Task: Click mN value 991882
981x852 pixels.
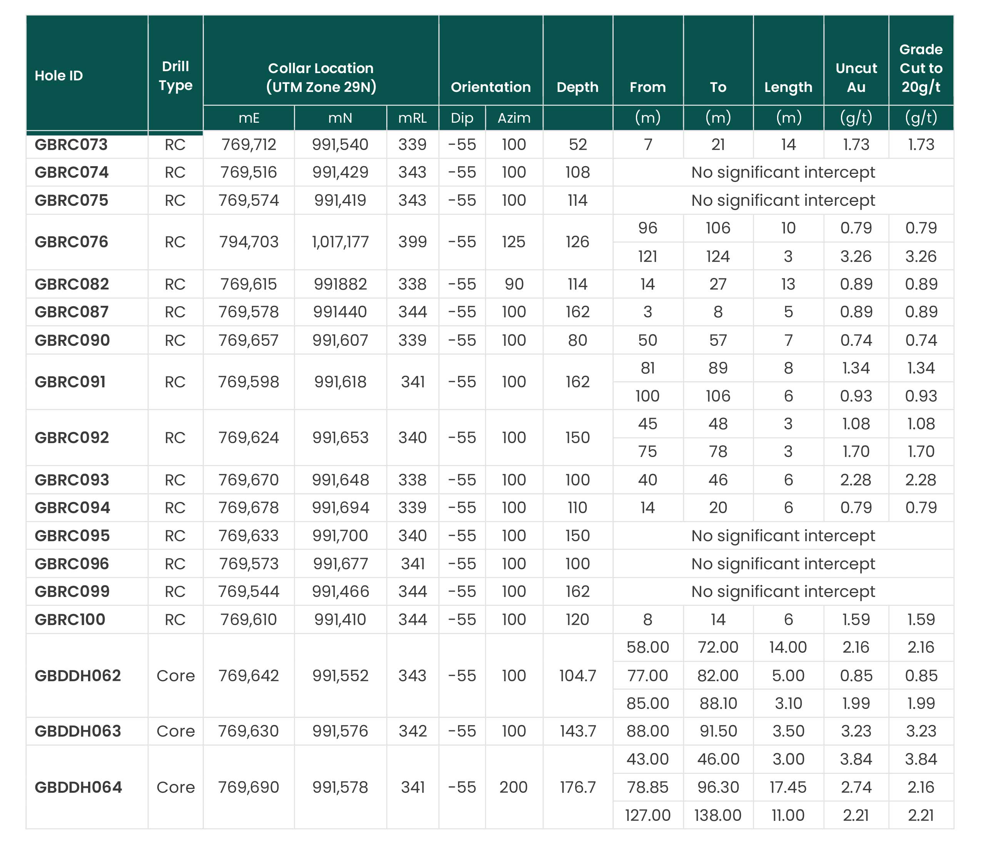Action: [x=340, y=284]
